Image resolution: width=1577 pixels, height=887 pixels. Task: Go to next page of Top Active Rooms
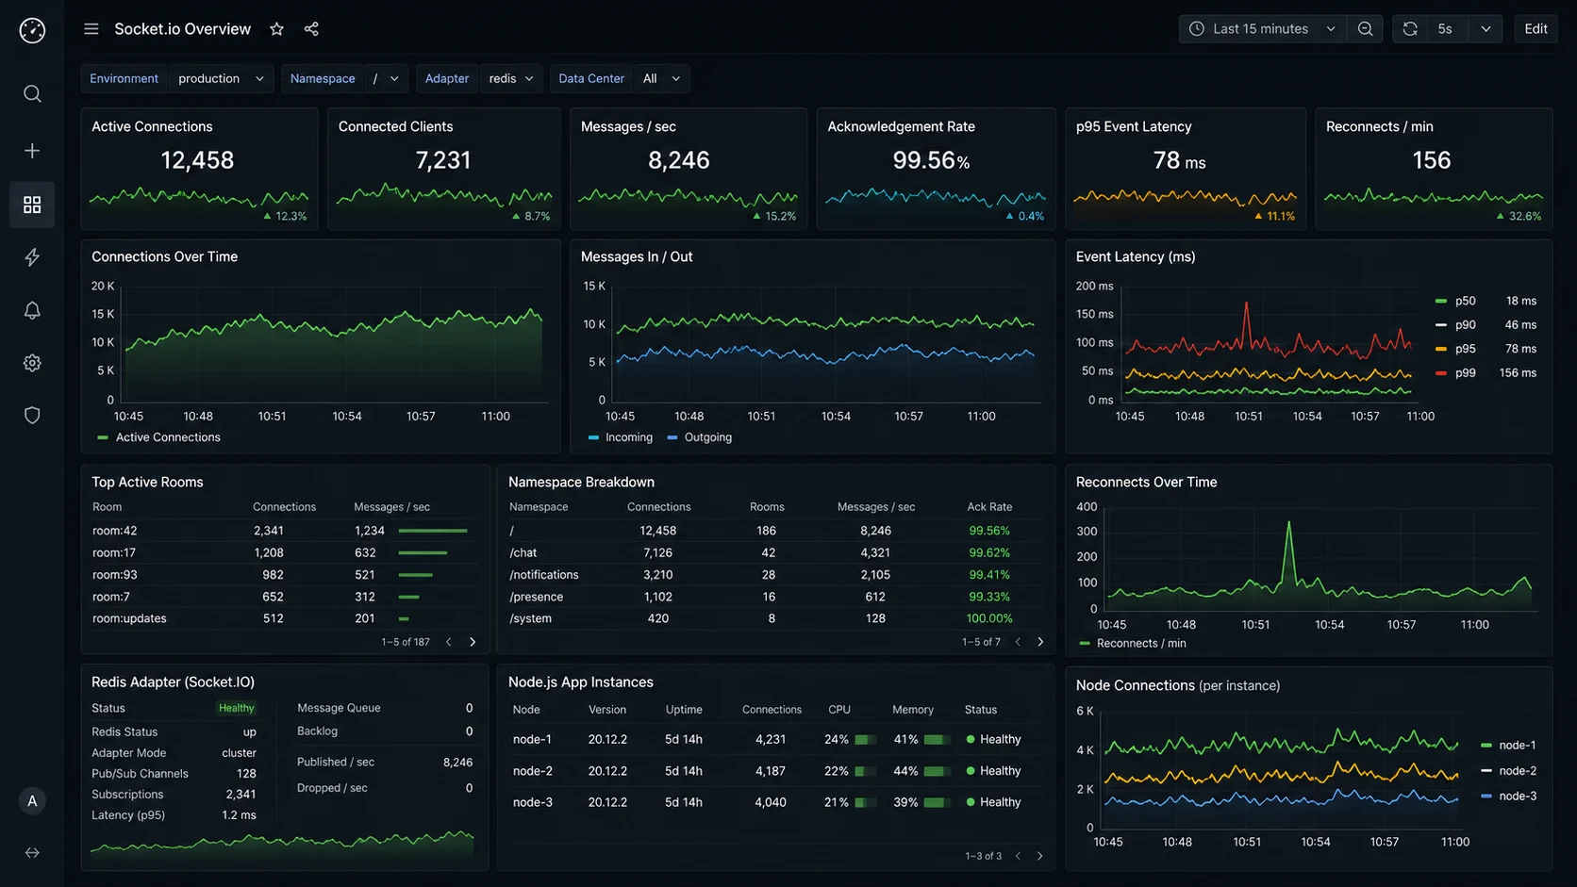click(x=473, y=642)
